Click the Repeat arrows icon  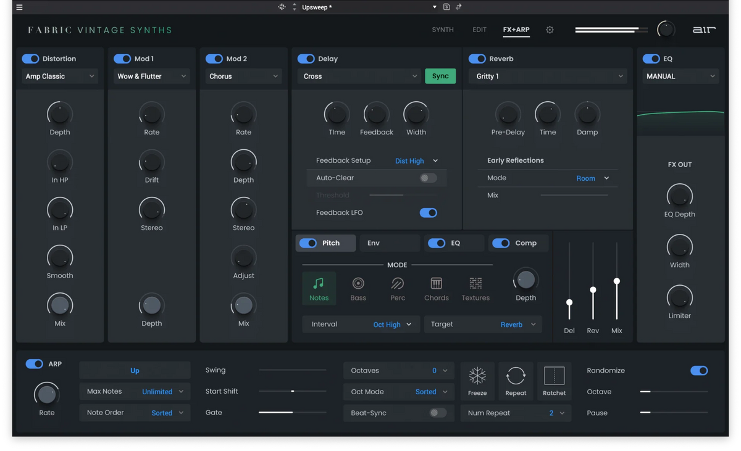point(516,381)
